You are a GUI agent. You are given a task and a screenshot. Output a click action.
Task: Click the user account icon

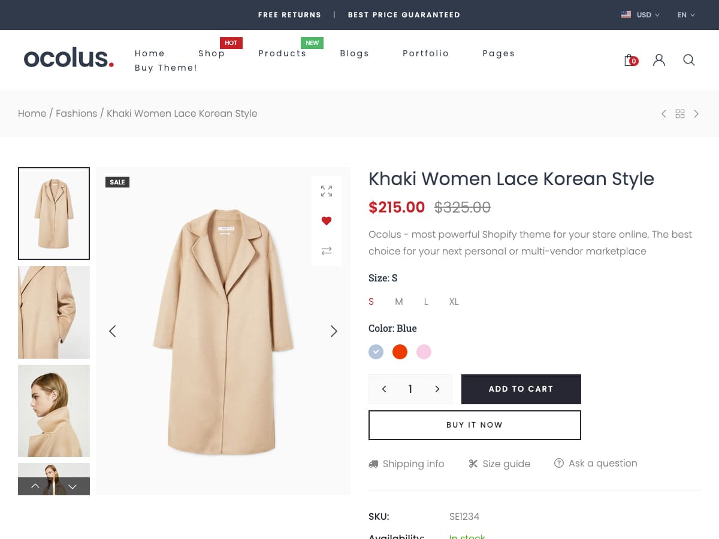[x=659, y=60]
